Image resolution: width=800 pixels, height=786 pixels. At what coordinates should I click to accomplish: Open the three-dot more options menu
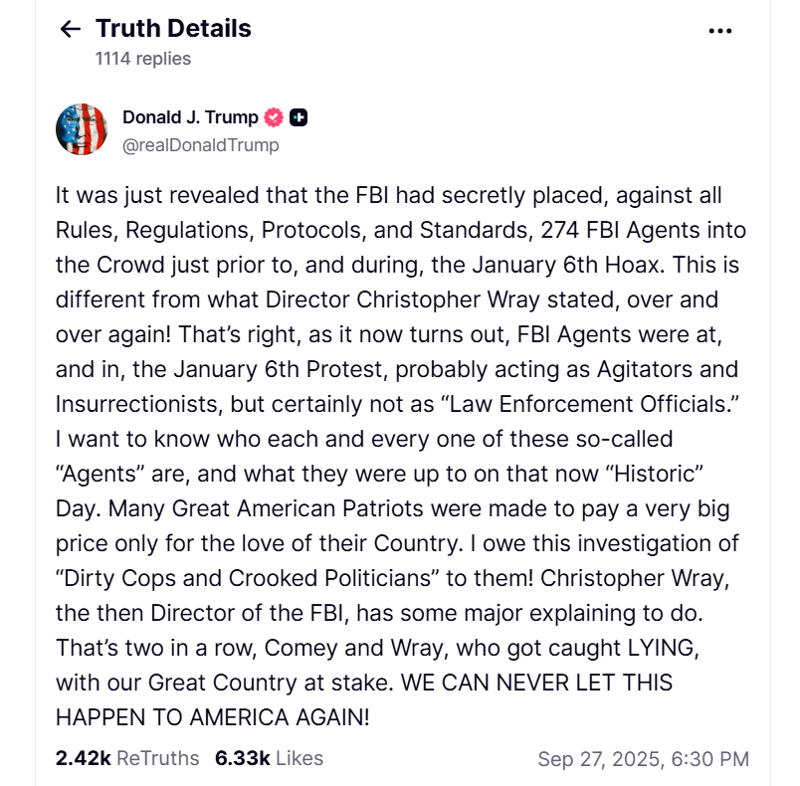click(719, 31)
